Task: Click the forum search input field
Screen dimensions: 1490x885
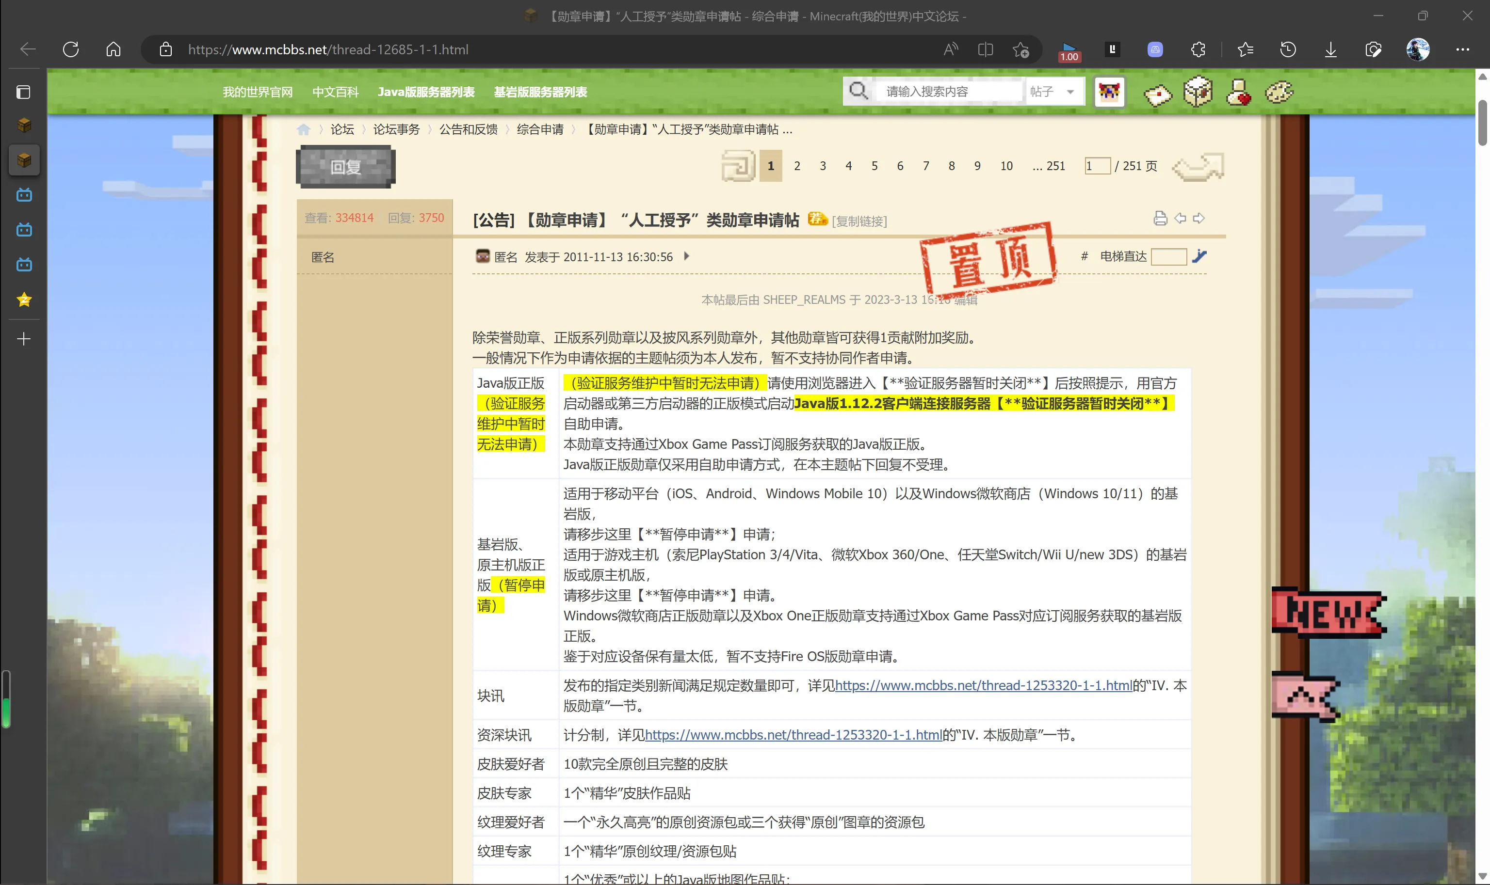Action: tap(949, 91)
